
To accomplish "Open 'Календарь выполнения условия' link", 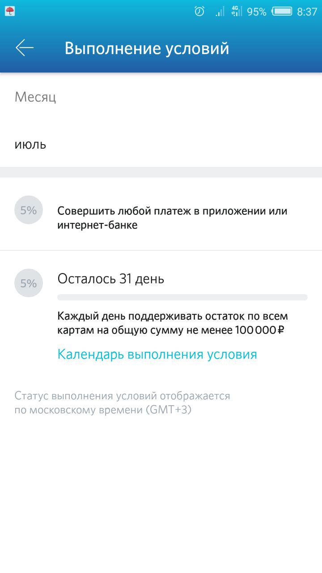I will [157, 355].
